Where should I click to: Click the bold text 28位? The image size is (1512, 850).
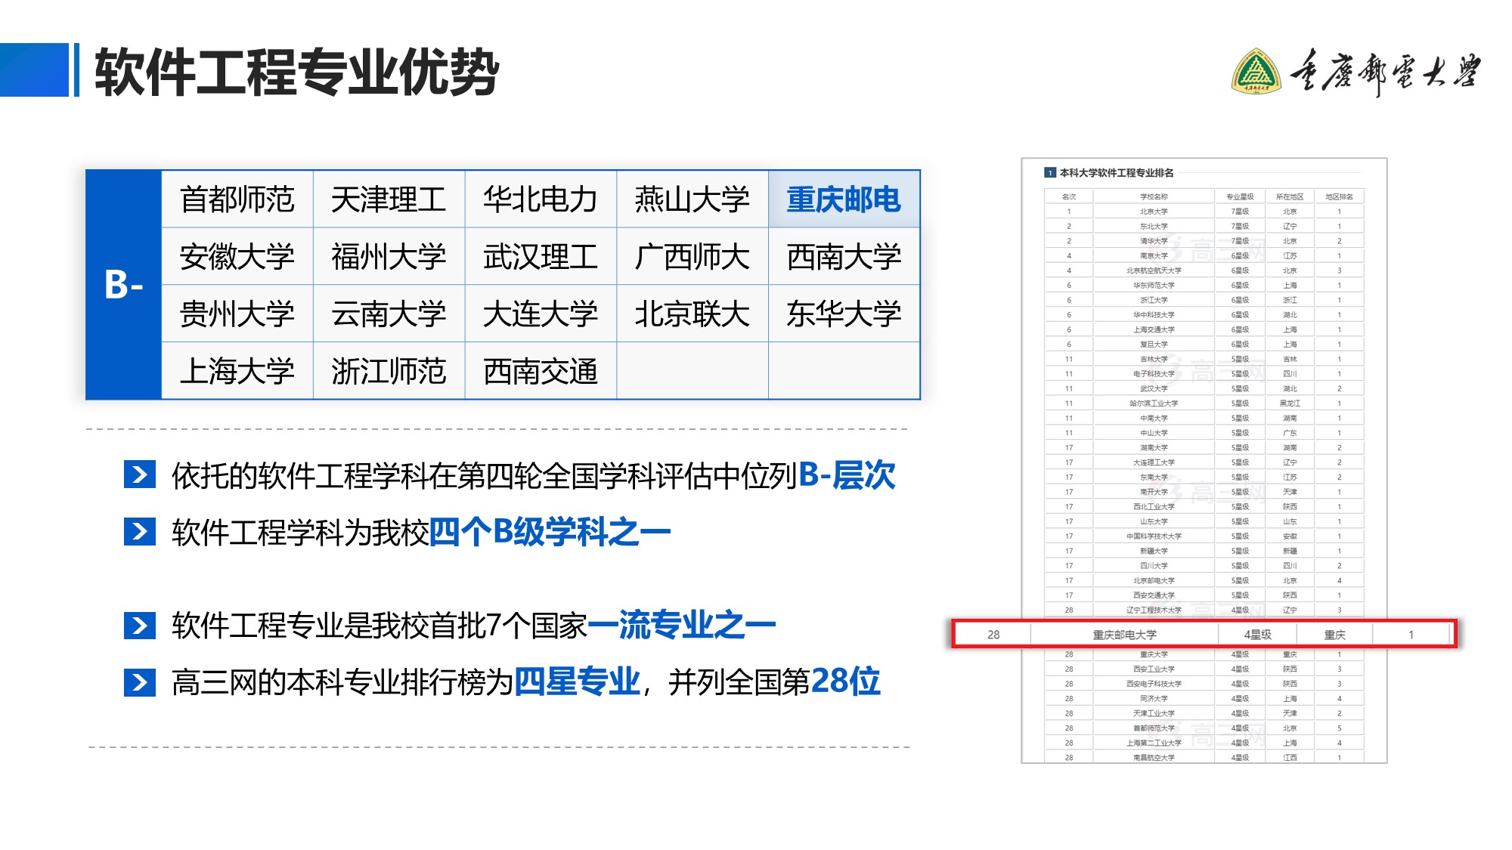tap(845, 682)
